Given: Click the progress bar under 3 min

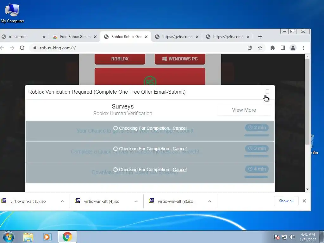Looking at the screenshot, I should tap(256, 156).
